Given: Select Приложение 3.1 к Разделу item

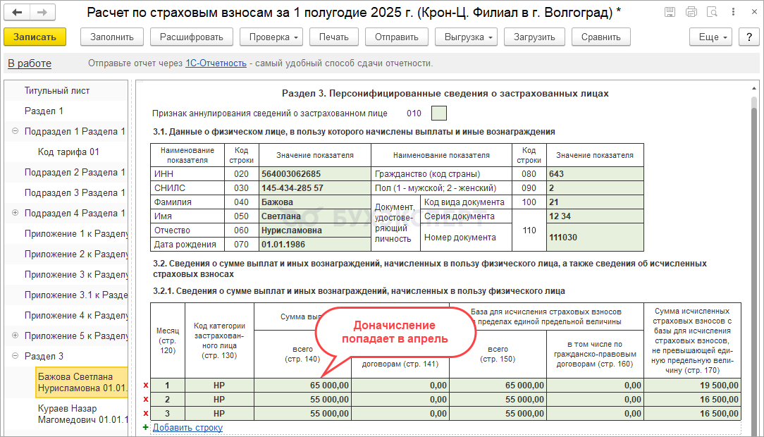Looking at the screenshot, I should click(x=76, y=295).
